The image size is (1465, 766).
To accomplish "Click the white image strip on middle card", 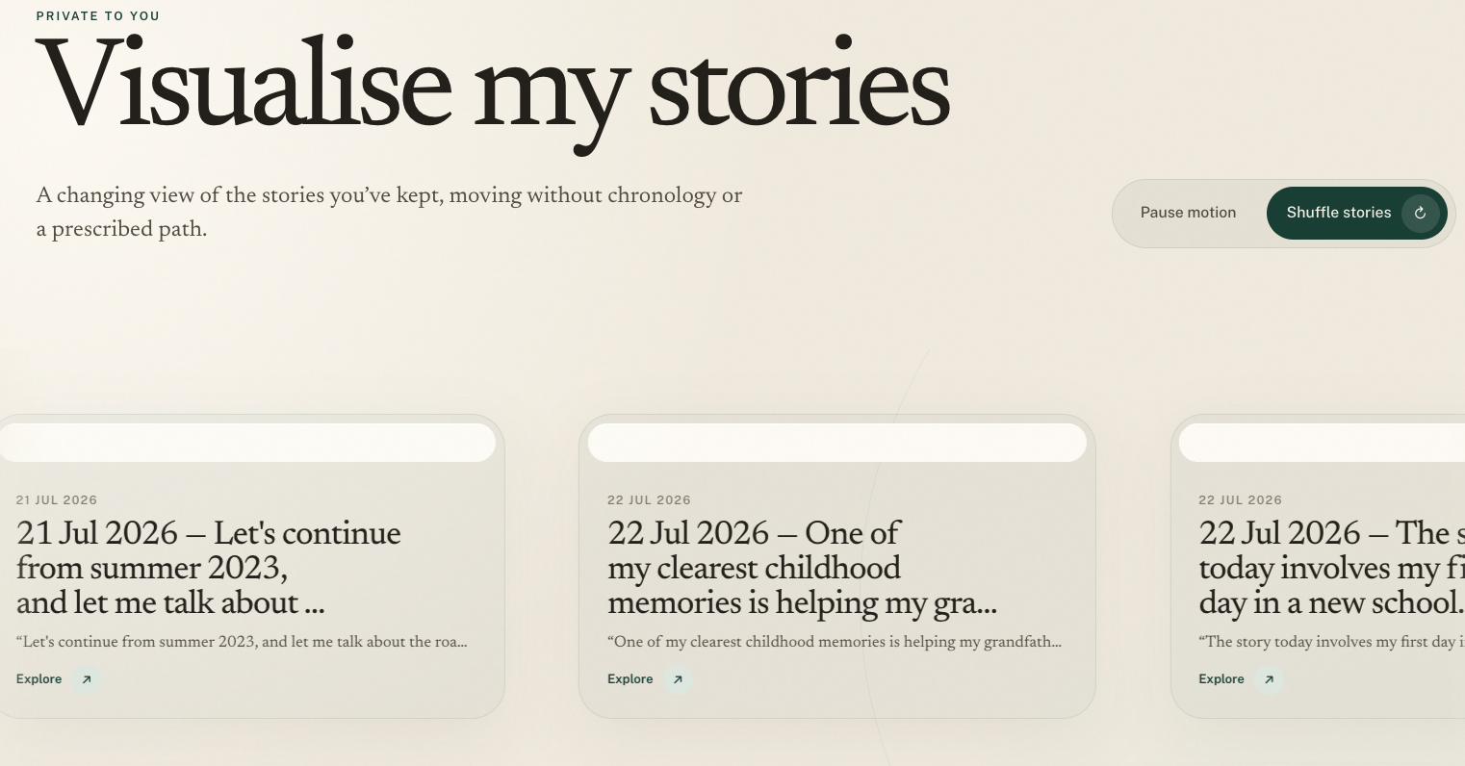I will click(x=837, y=443).
